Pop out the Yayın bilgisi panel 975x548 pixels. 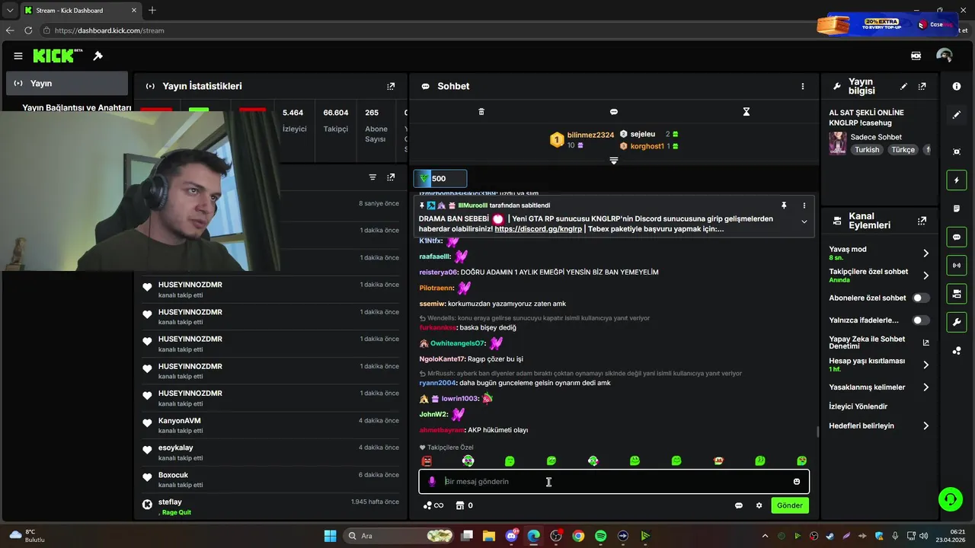922,87
